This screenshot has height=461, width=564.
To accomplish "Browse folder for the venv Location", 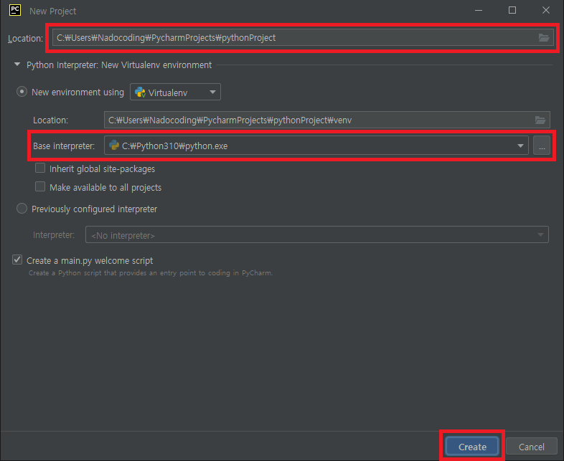I will pyautogui.click(x=540, y=120).
